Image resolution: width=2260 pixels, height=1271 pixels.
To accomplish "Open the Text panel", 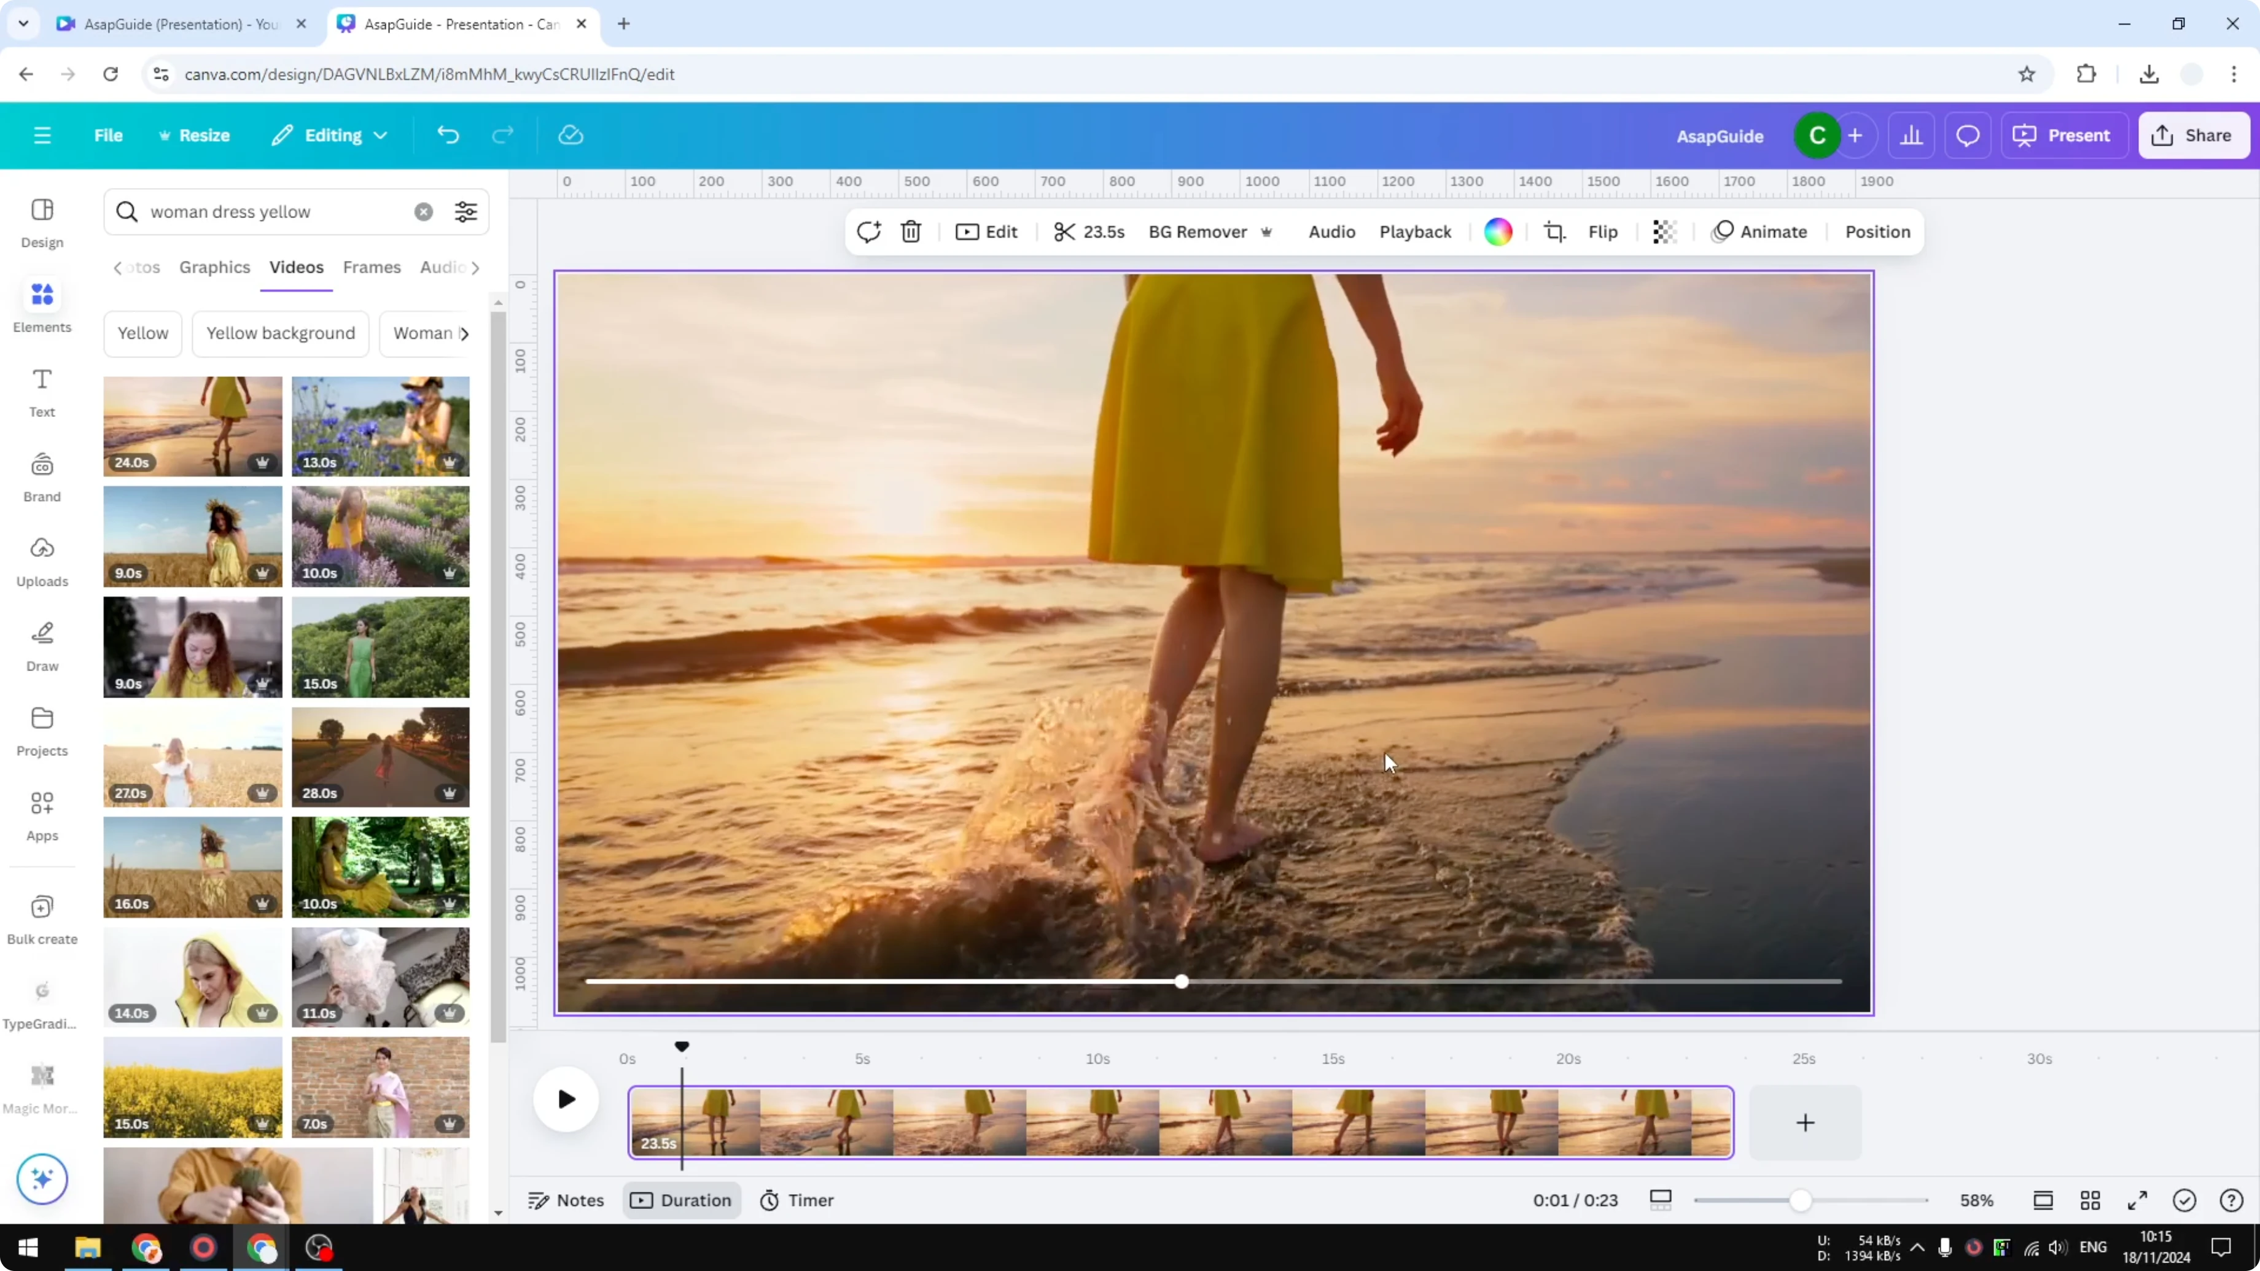I will [41, 391].
